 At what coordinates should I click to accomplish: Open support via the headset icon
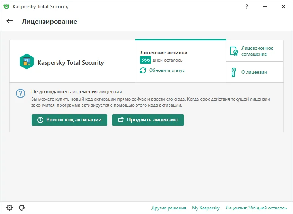coord(22,208)
